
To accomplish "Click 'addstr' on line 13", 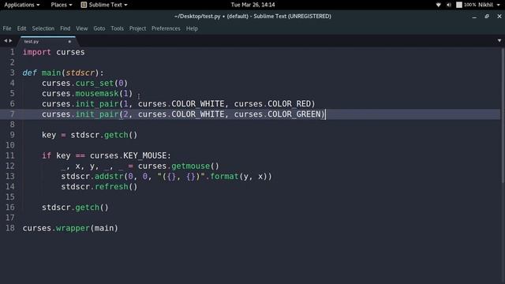I will coord(109,176).
